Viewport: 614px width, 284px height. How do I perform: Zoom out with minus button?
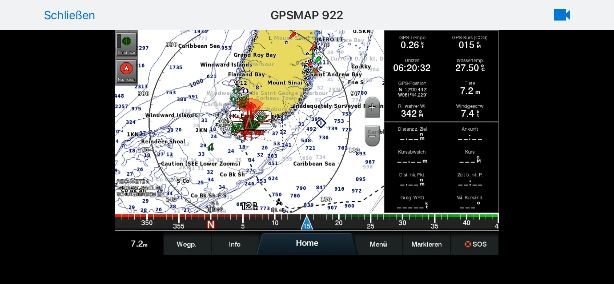[372, 136]
